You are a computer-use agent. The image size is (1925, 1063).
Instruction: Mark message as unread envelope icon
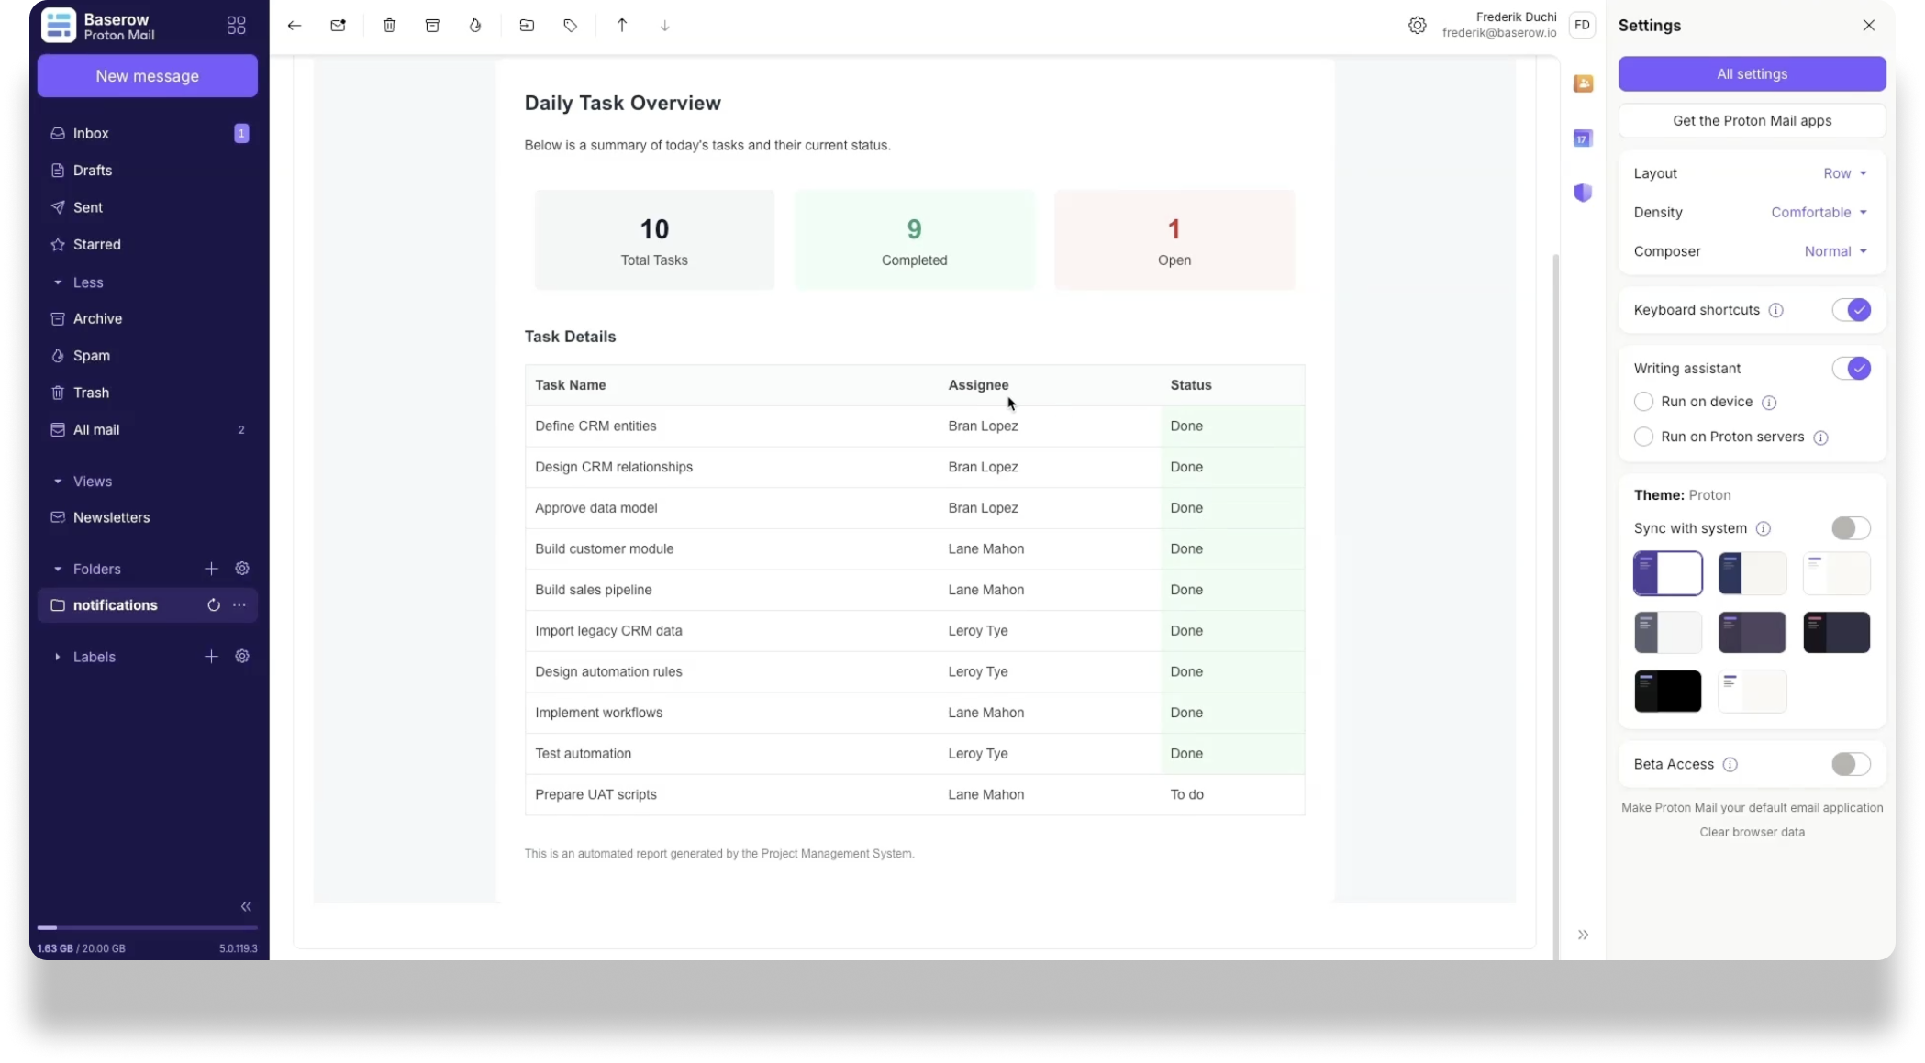point(339,26)
